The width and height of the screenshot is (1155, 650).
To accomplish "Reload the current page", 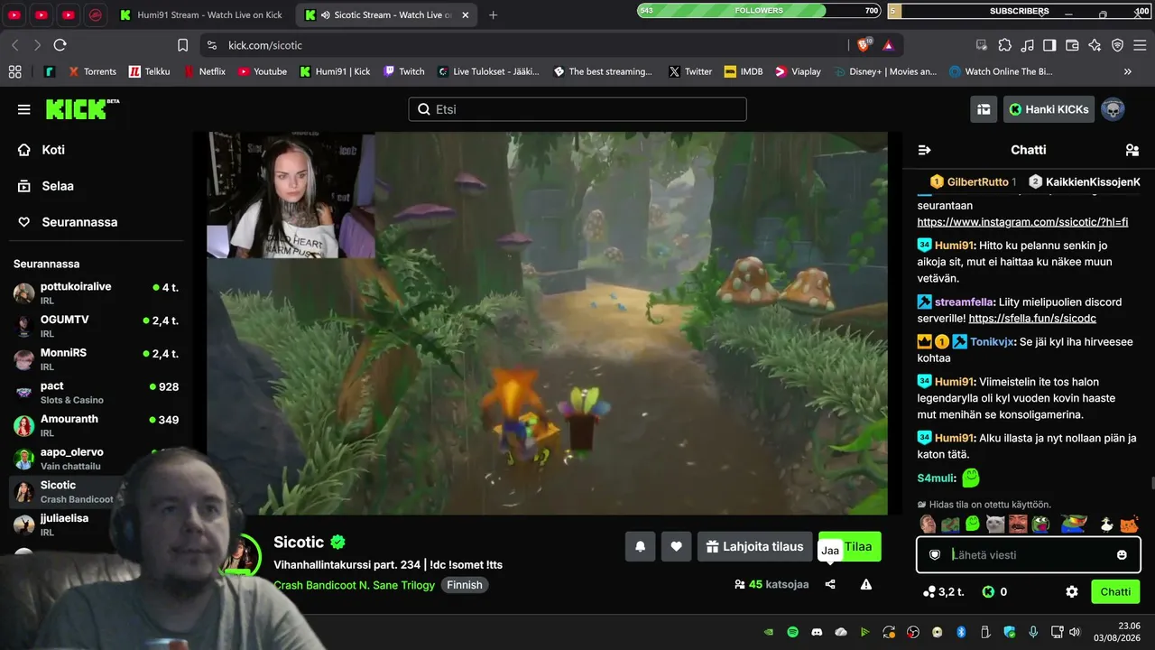I will pos(60,45).
